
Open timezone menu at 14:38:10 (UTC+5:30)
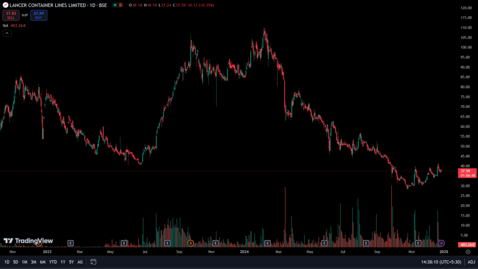point(441,262)
